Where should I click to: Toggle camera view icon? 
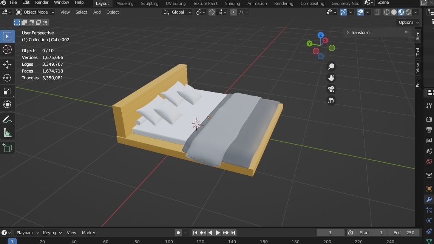point(331,90)
